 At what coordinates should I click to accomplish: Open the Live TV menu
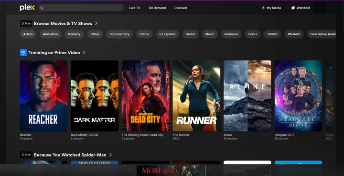[135, 8]
